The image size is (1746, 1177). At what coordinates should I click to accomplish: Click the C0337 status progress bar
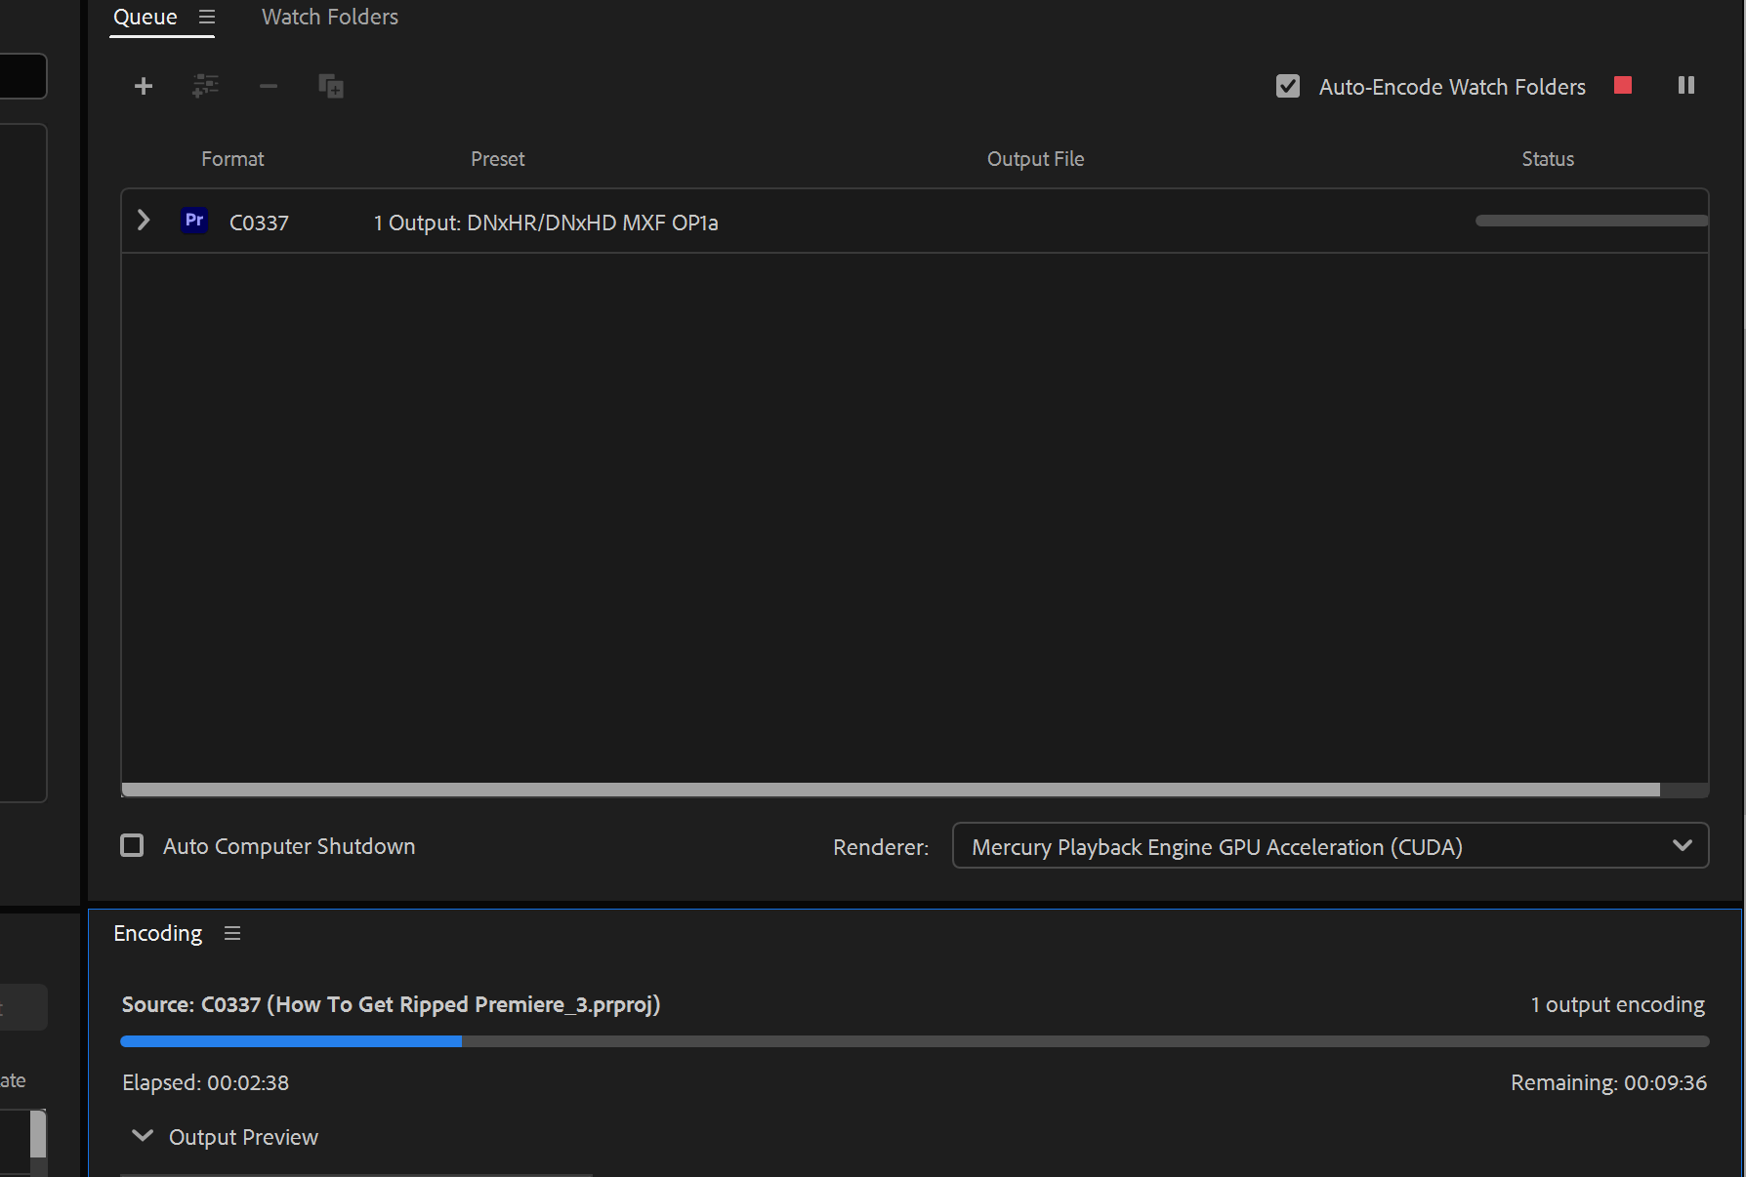pos(1592,221)
